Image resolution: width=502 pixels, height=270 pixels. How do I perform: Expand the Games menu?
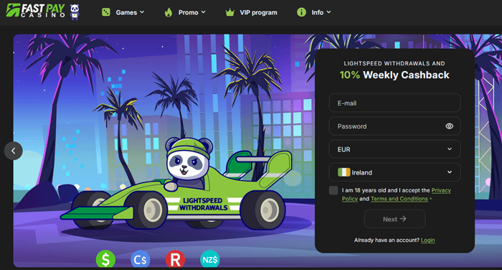tap(130, 12)
